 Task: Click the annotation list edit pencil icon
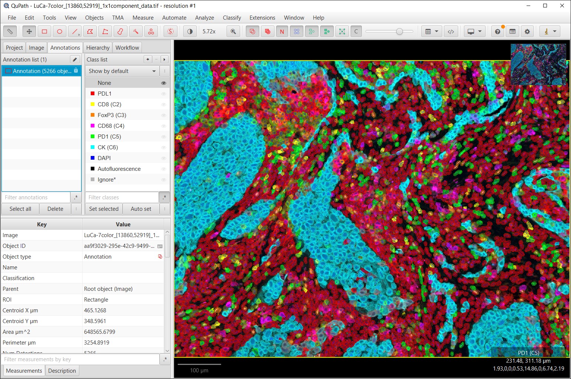[x=75, y=59]
